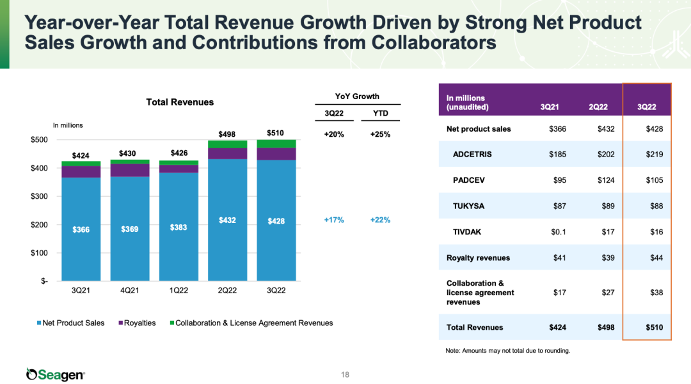Select the "+20%" total revenue growth value
This screenshot has width=691, height=384.
(334, 135)
